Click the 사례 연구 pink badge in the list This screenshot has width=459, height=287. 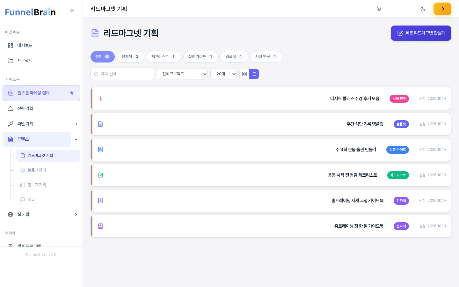tap(399, 99)
